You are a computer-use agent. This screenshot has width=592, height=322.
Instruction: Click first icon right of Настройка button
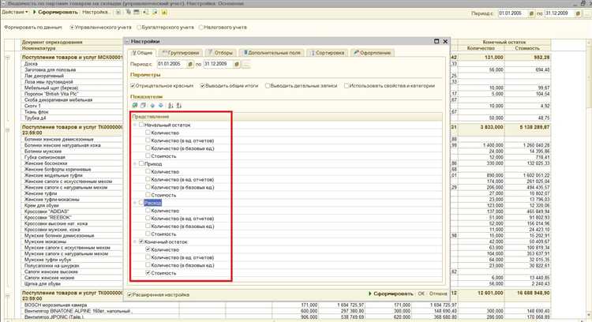(x=118, y=13)
